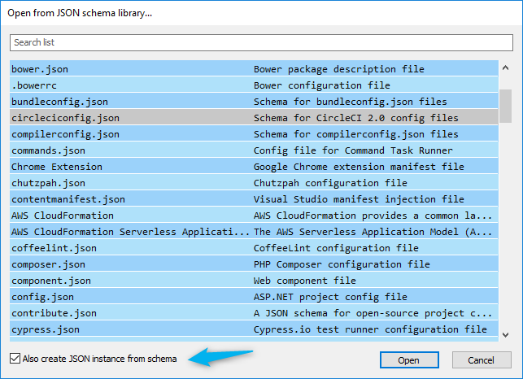
Task: Pick the commands.json entry
Action: tap(254, 150)
